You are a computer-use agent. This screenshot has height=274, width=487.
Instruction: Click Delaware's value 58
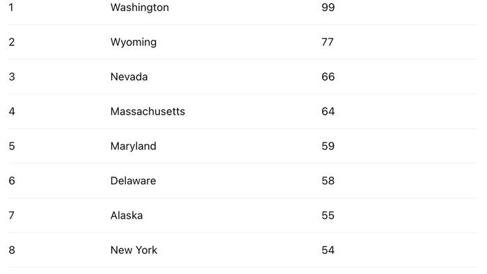[328, 181]
